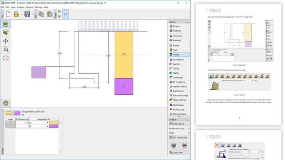
Task: Open the Help menu
Action: pyautogui.click(x=46, y=7)
